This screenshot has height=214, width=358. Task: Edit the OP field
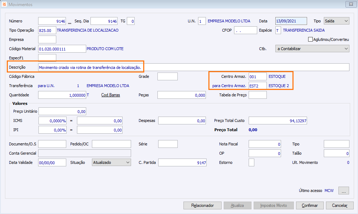click(x=265, y=153)
